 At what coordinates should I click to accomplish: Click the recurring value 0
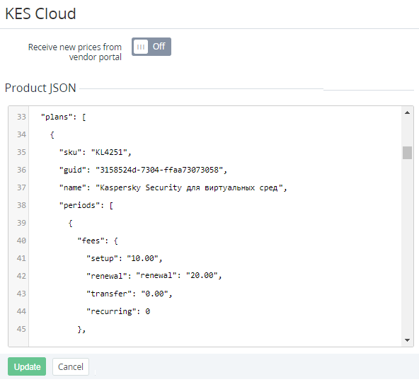click(147, 311)
